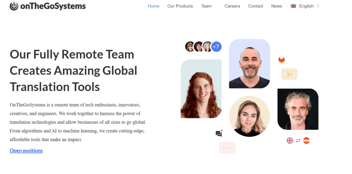Click the Open positions link
The width and height of the screenshot is (352, 174).
coord(26,150)
